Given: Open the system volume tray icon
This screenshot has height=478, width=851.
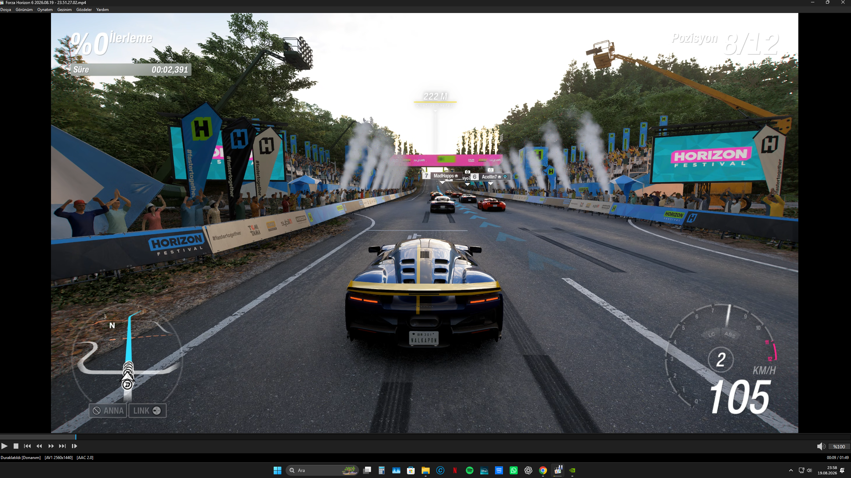Looking at the screenshot, I should [809, 470].
